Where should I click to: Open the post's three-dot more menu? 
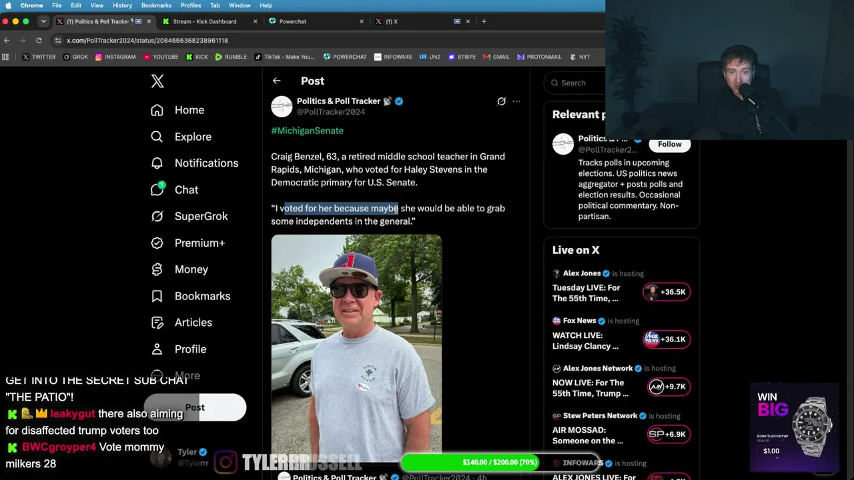coord(516,101)
